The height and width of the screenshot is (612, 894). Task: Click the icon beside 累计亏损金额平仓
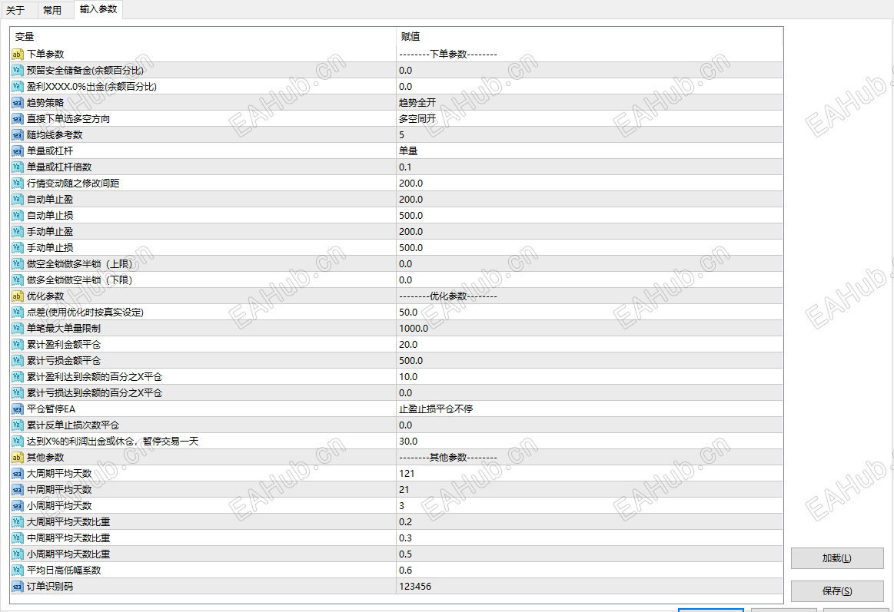17,360
